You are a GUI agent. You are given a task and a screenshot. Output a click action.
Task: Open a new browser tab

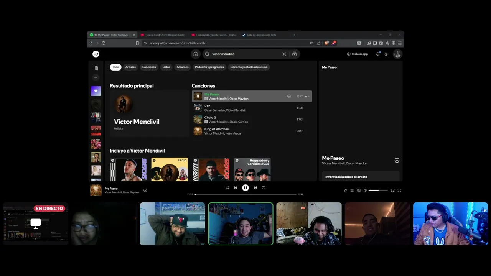[295, 35]
